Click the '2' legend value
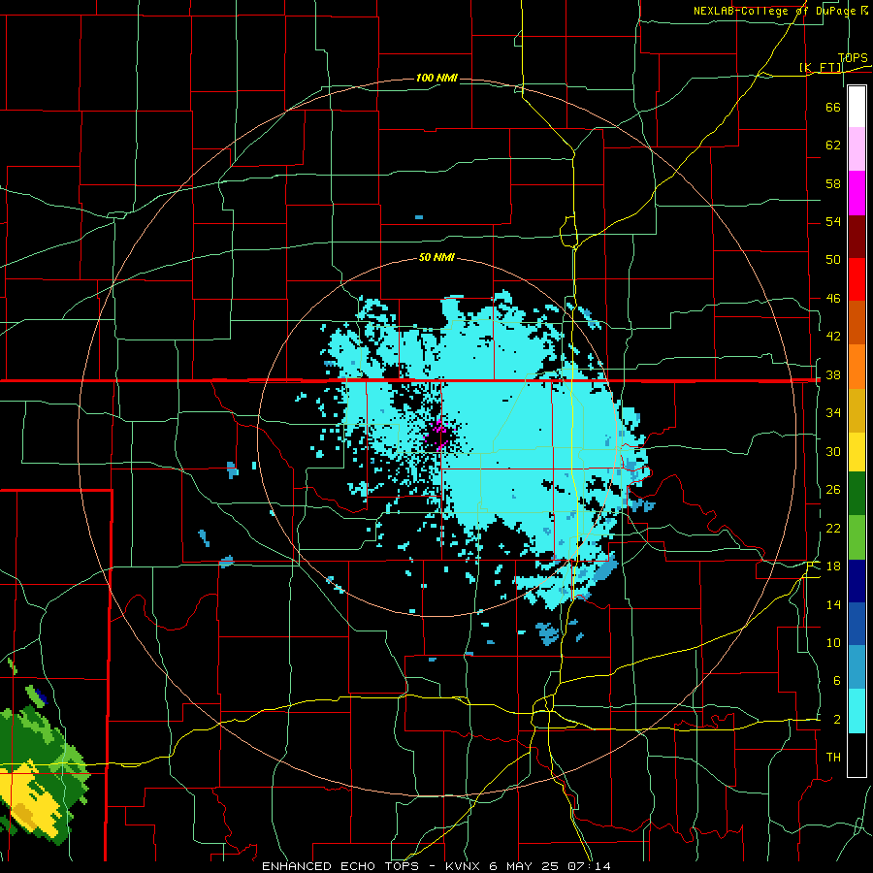 [836, 719]
